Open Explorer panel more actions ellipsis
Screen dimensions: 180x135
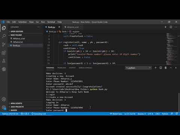pyautogui.click(x=39, y=27)
